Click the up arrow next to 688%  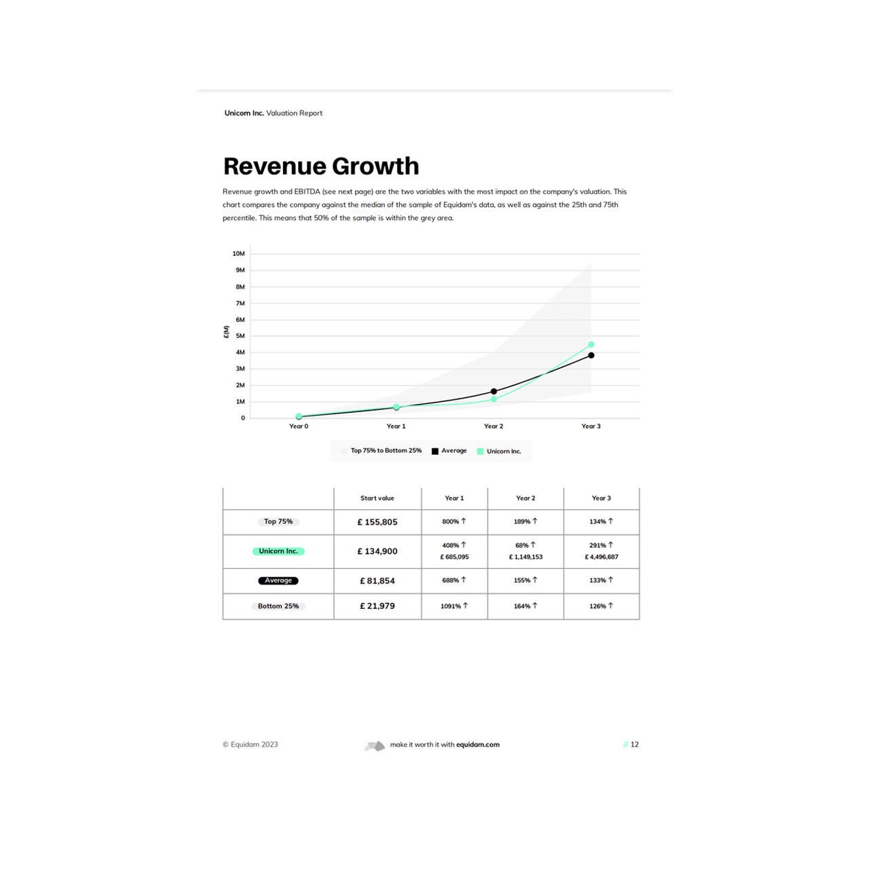(464, 580)
